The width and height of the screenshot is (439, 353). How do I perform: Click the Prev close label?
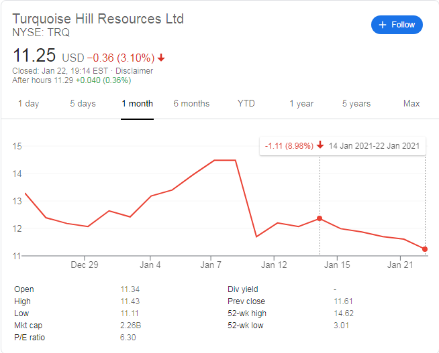(246, 301)
